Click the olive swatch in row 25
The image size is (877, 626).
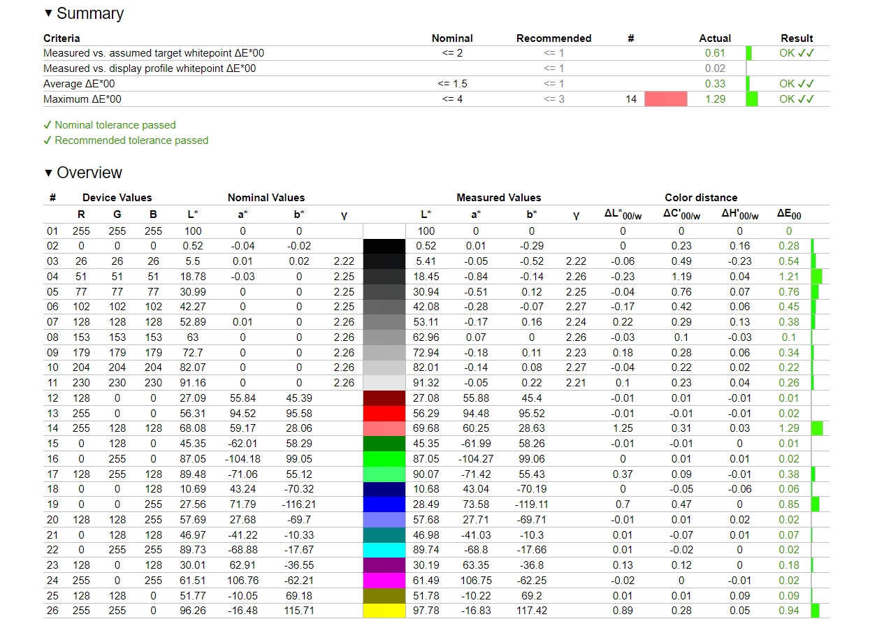(x=384, y=596)
